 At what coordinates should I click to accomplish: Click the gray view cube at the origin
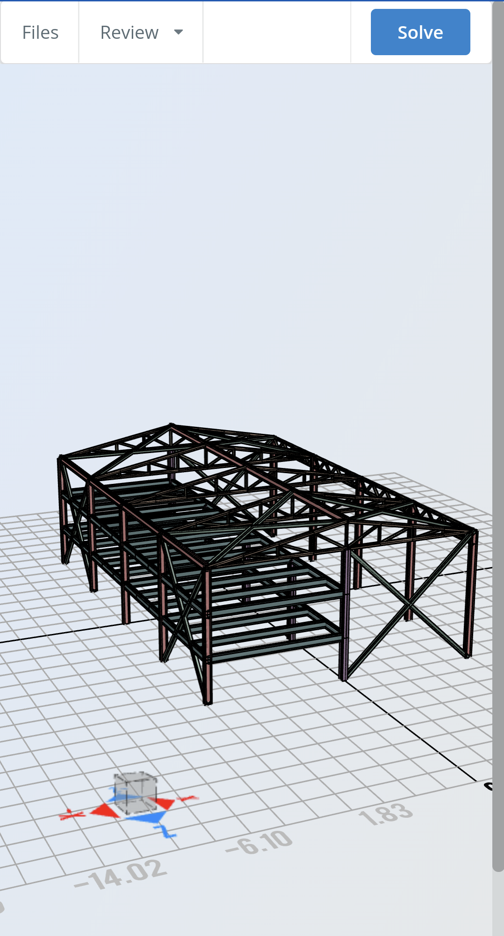[x=135, y=793]
